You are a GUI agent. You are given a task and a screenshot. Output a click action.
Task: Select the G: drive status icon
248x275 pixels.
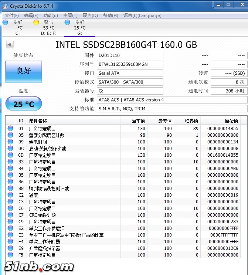click(67, 23)
